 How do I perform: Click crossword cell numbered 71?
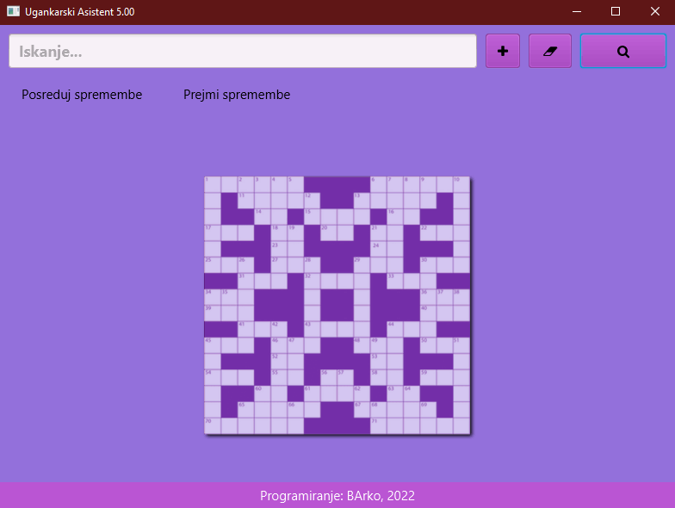click(379, 425)
